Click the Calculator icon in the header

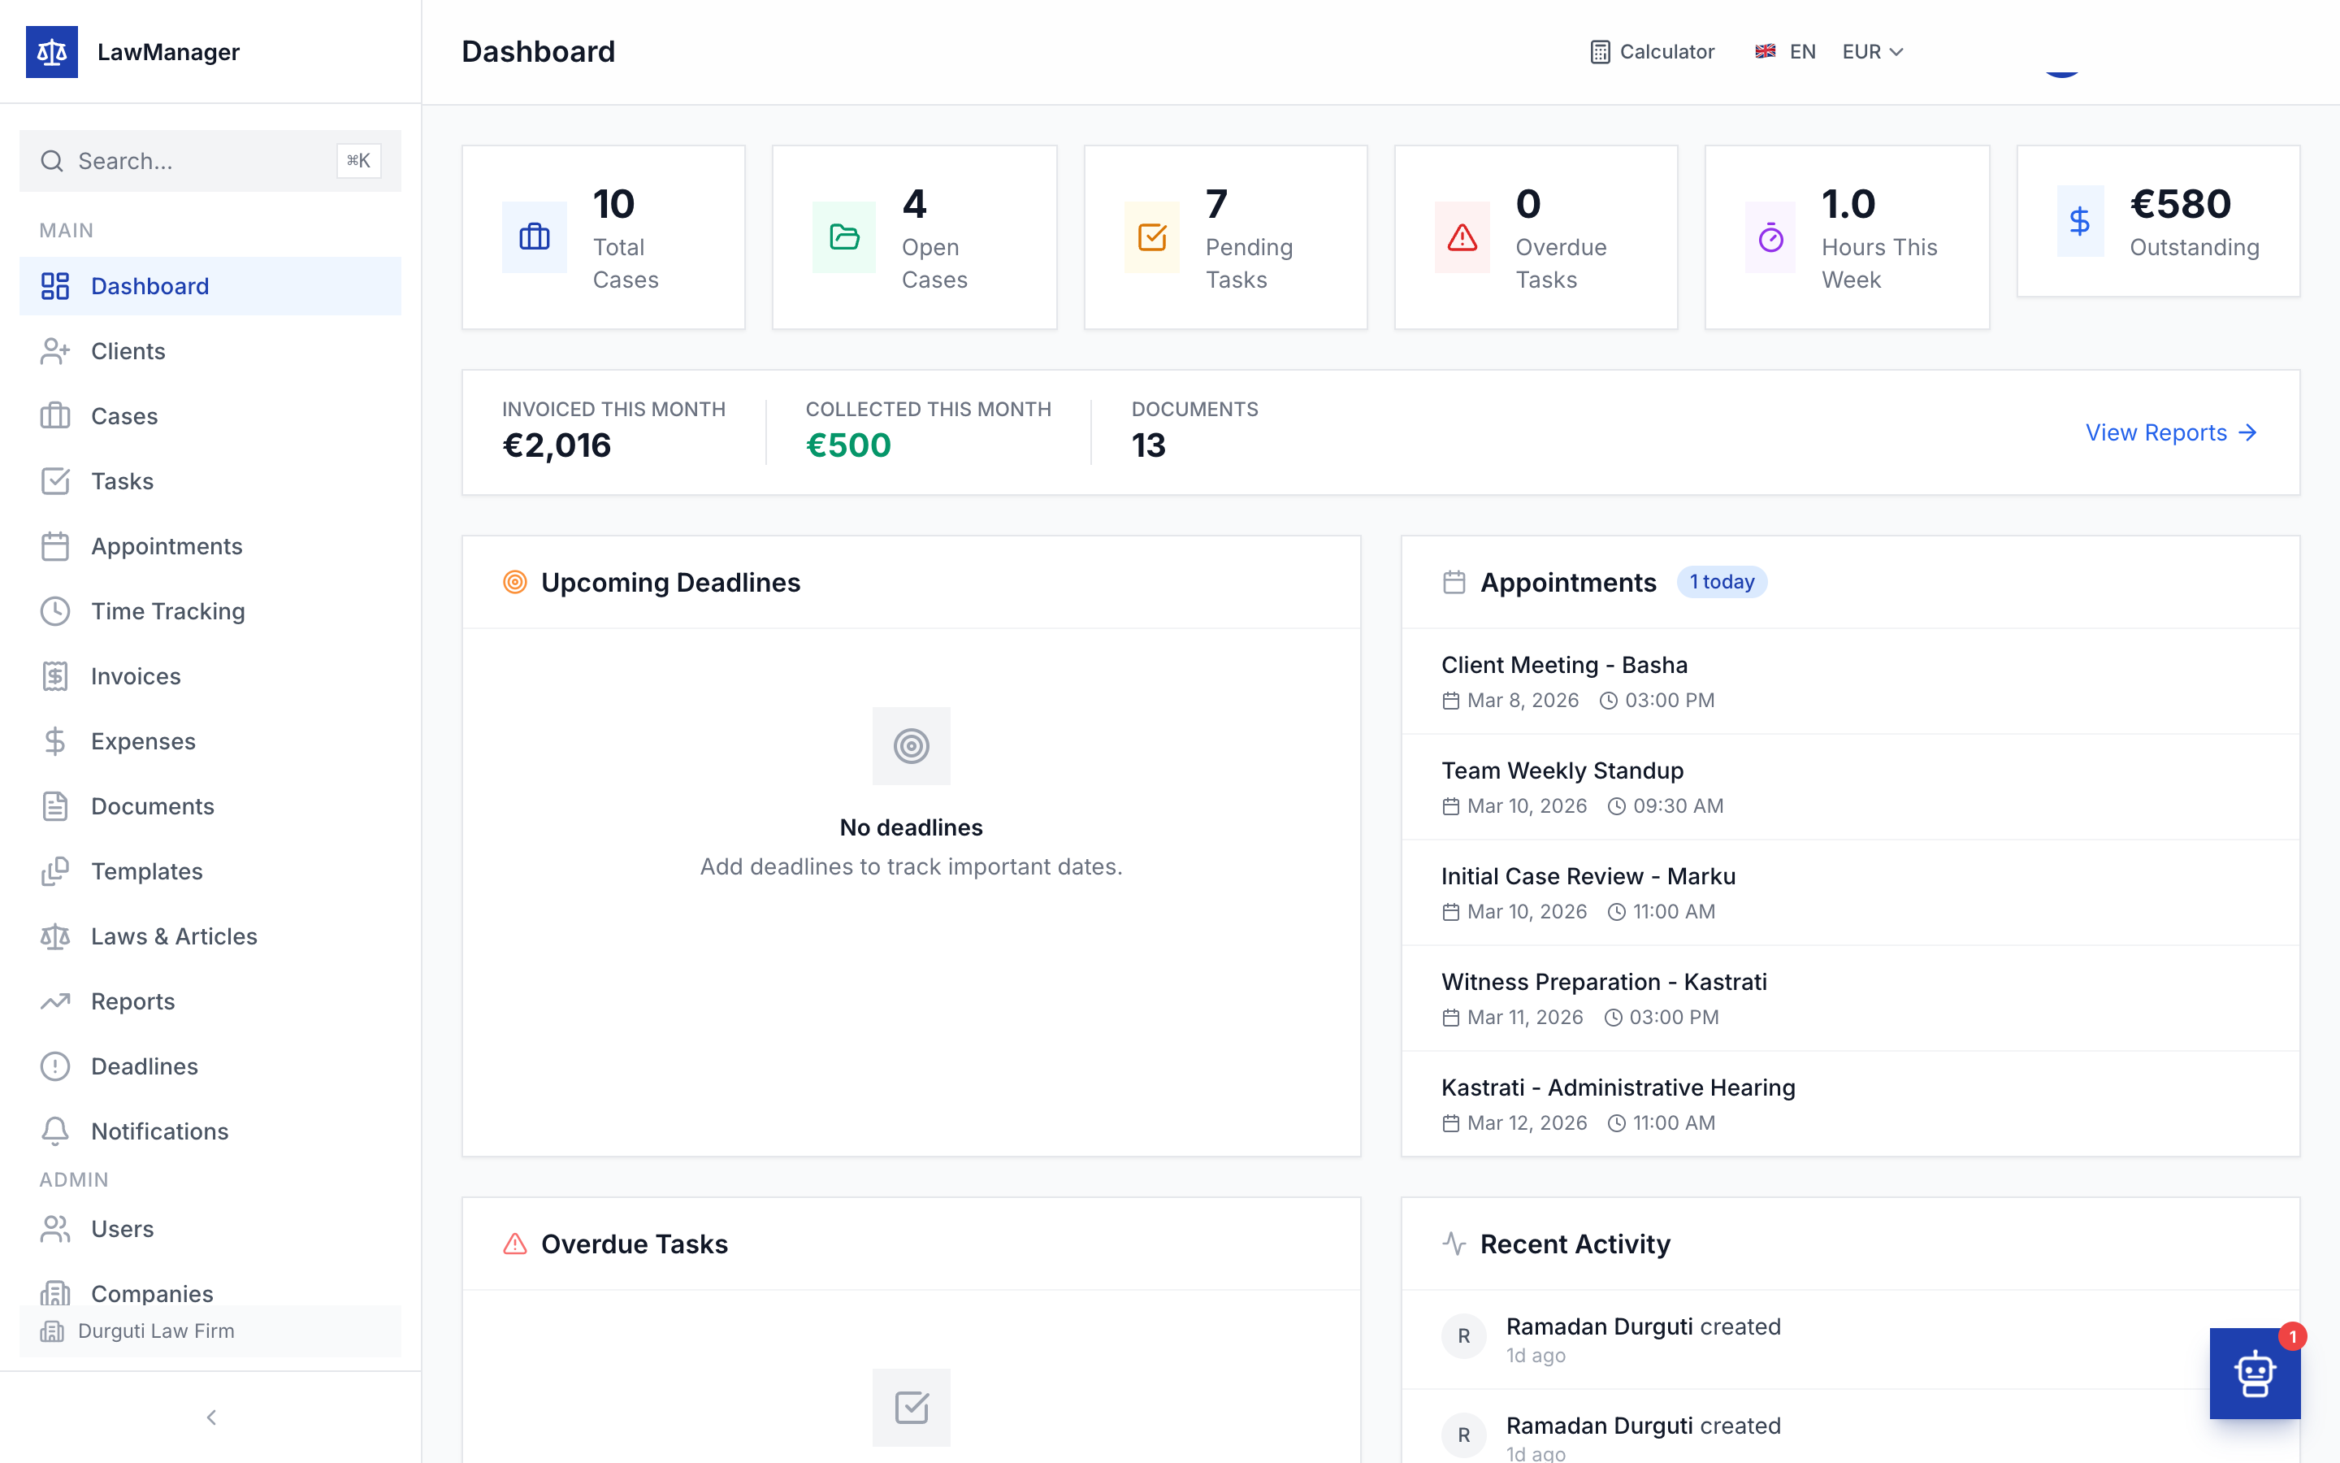pos(1601,52)
